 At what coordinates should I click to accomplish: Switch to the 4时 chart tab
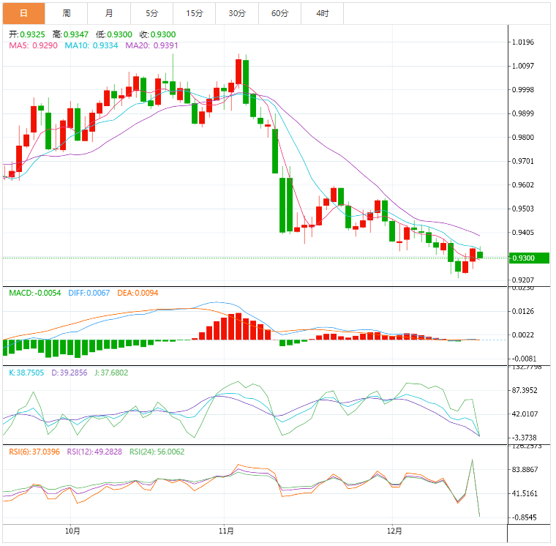click(322, 13)
